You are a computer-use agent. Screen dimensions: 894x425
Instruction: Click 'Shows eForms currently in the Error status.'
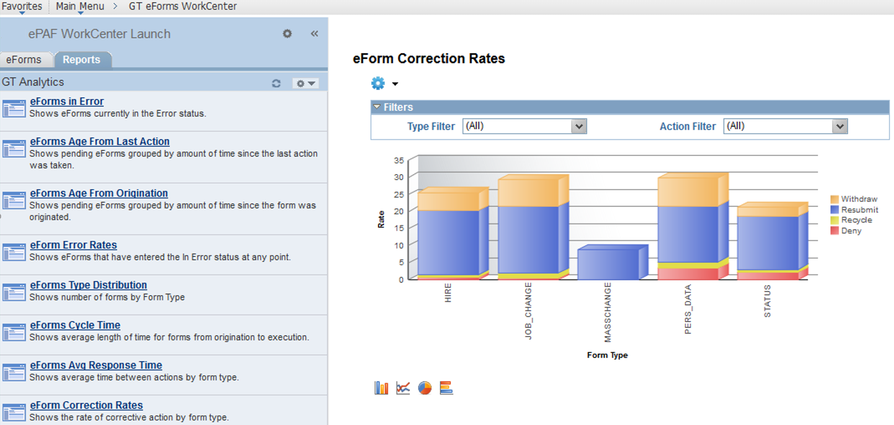[118, 114]
